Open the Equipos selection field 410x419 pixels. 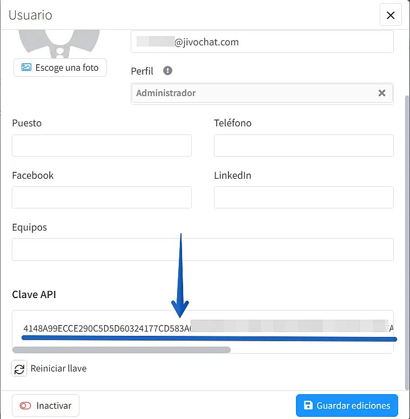click(203, 249)
